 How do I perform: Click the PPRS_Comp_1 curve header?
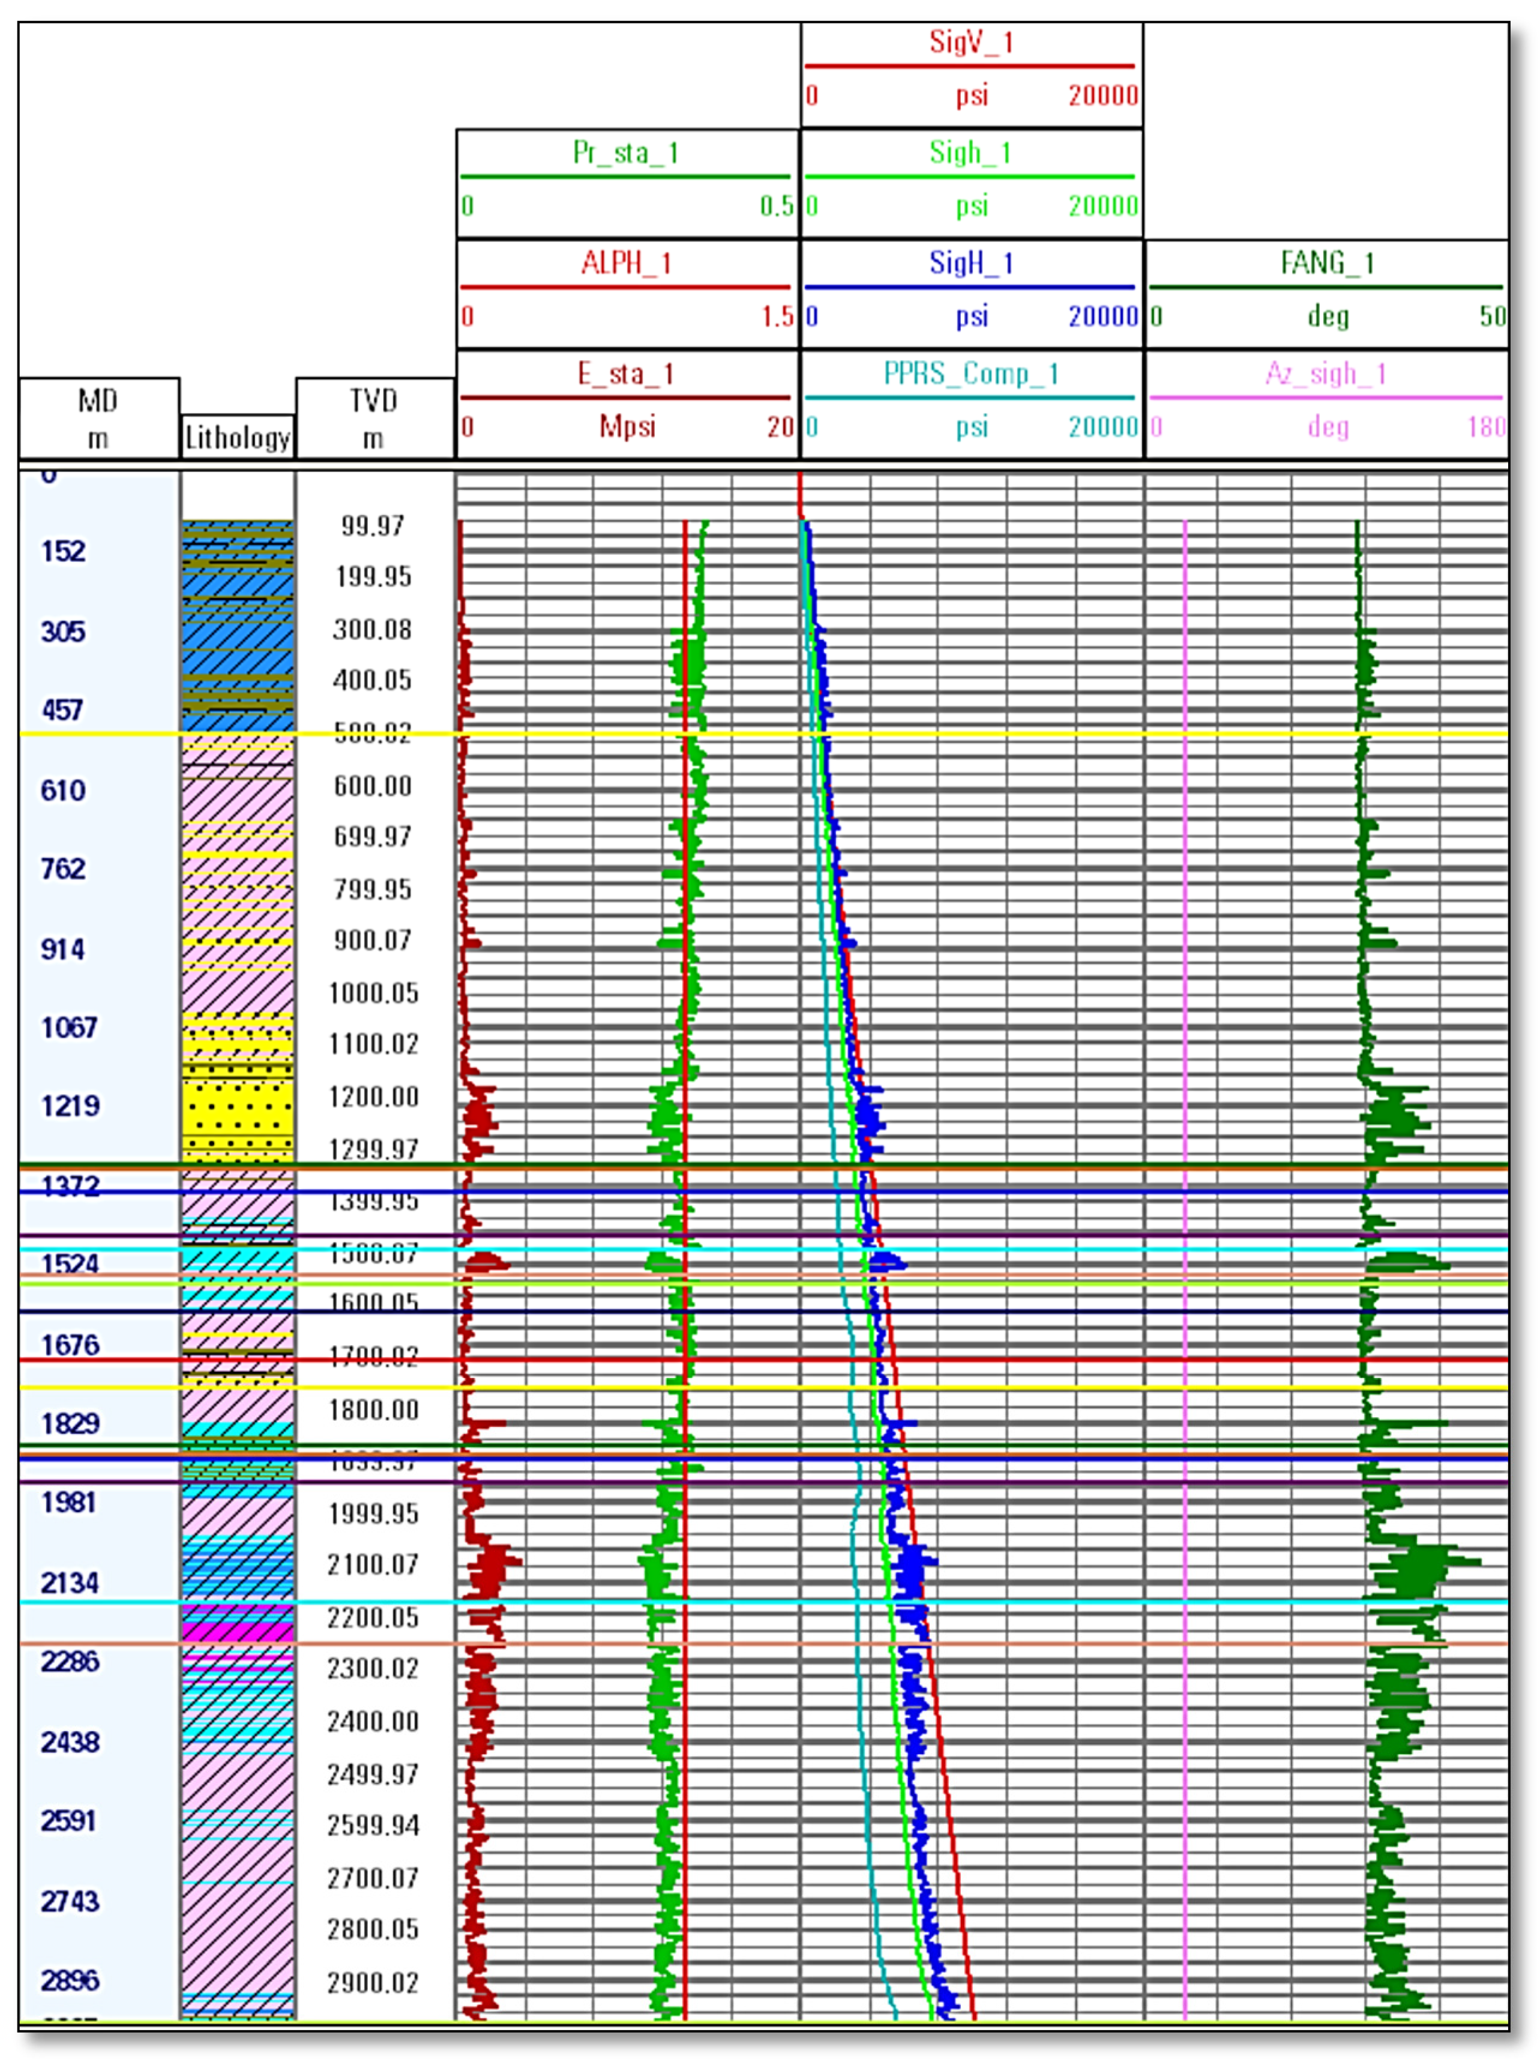(970, 374)
